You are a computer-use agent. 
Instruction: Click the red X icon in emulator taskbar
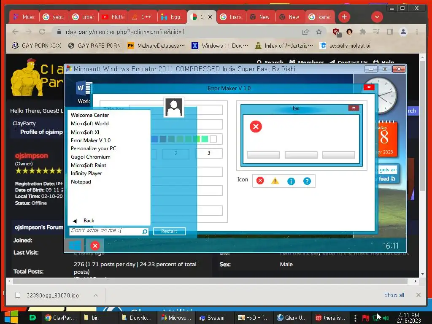click(x=95, y=246)
